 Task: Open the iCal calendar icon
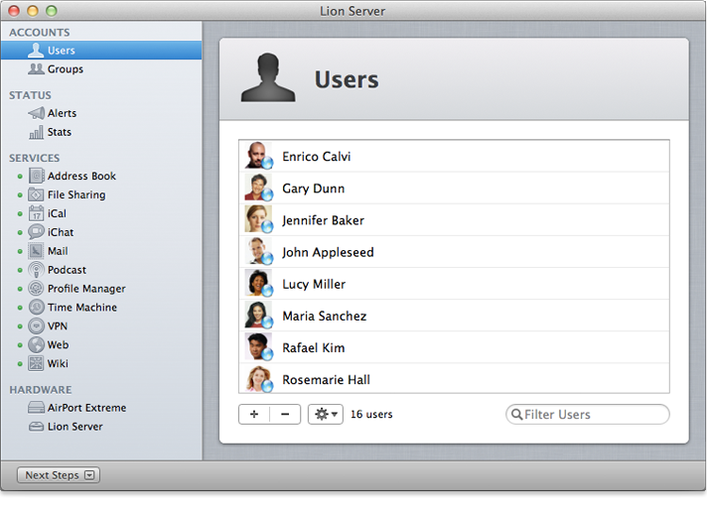click(37, 213)
